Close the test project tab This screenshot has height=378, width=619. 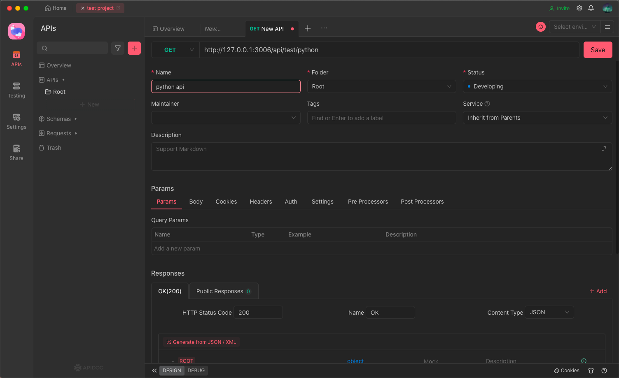pyautogui.click(x=83, y=8)
